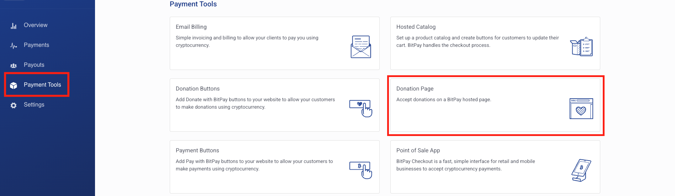This screenshot has height=196, width=675.
Task: Click 'Accept donations on a BitPay hosted page' text
Action: [444, 100]
